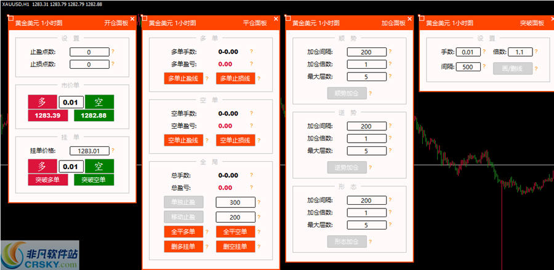Click the 顺势加仓 button
Image resolution: width=554 pixels, height=270 pixels.
point(347,93)
